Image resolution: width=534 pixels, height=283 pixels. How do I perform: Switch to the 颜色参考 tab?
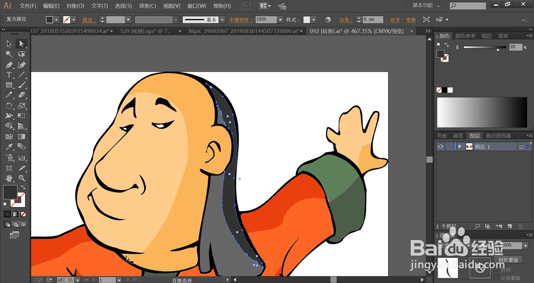point(465,36)
